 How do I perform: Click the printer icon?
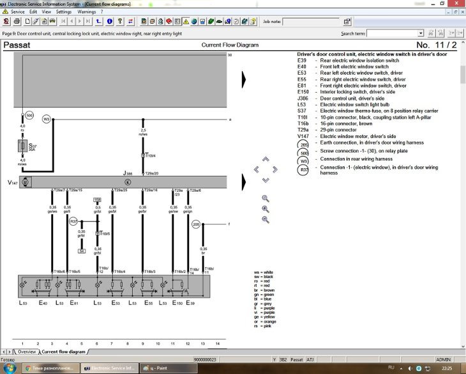pos(17,22)
